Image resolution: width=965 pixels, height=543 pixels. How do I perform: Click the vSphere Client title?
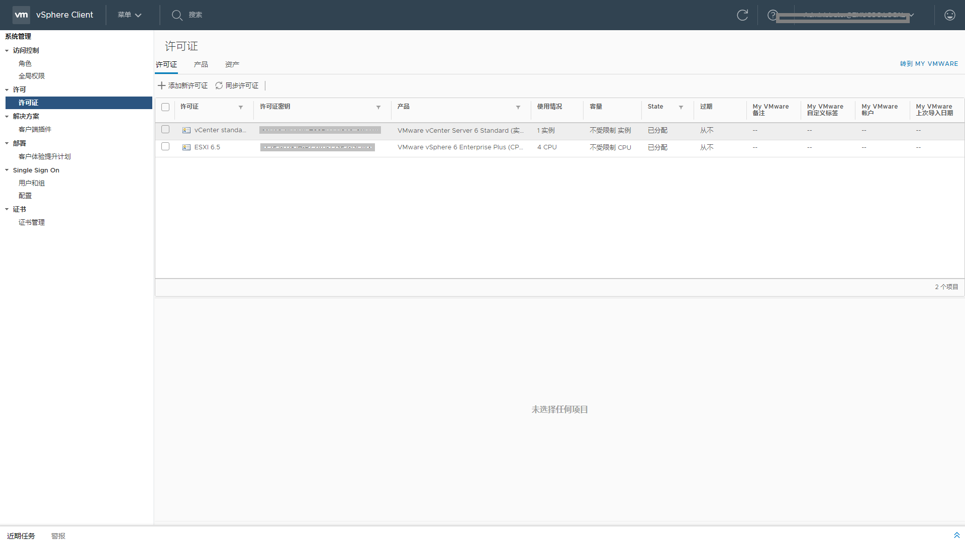65,15
